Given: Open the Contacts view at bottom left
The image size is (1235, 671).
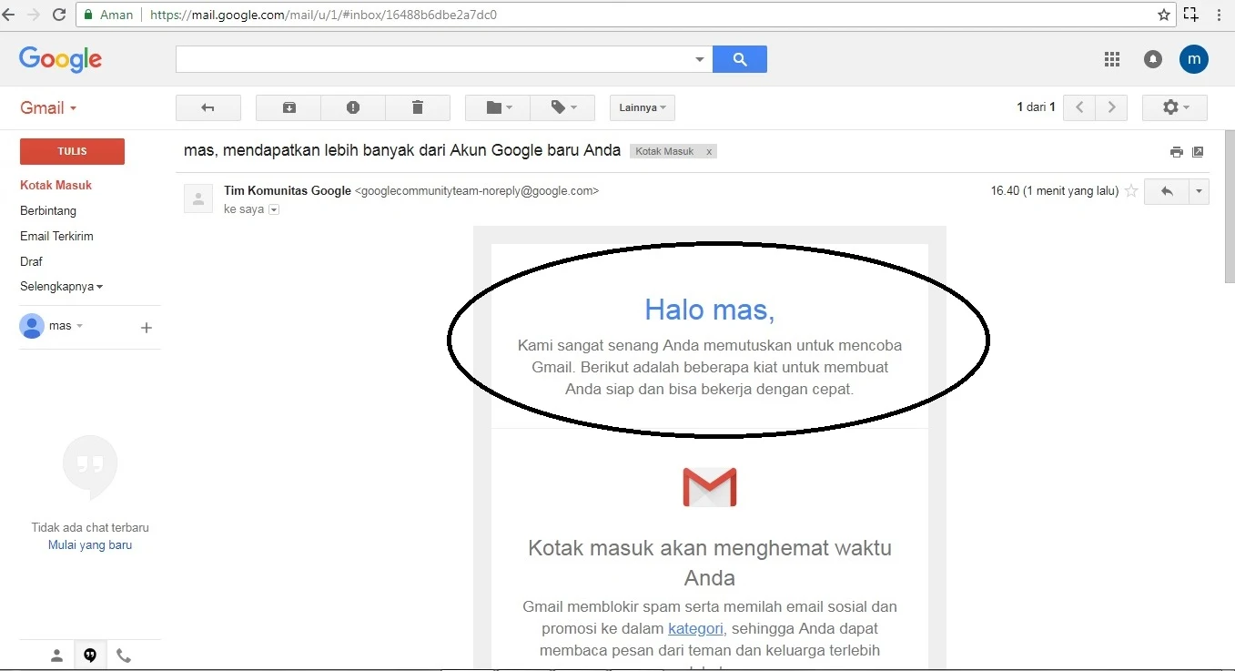Looking at the screenshot, I should coord(55,655).
